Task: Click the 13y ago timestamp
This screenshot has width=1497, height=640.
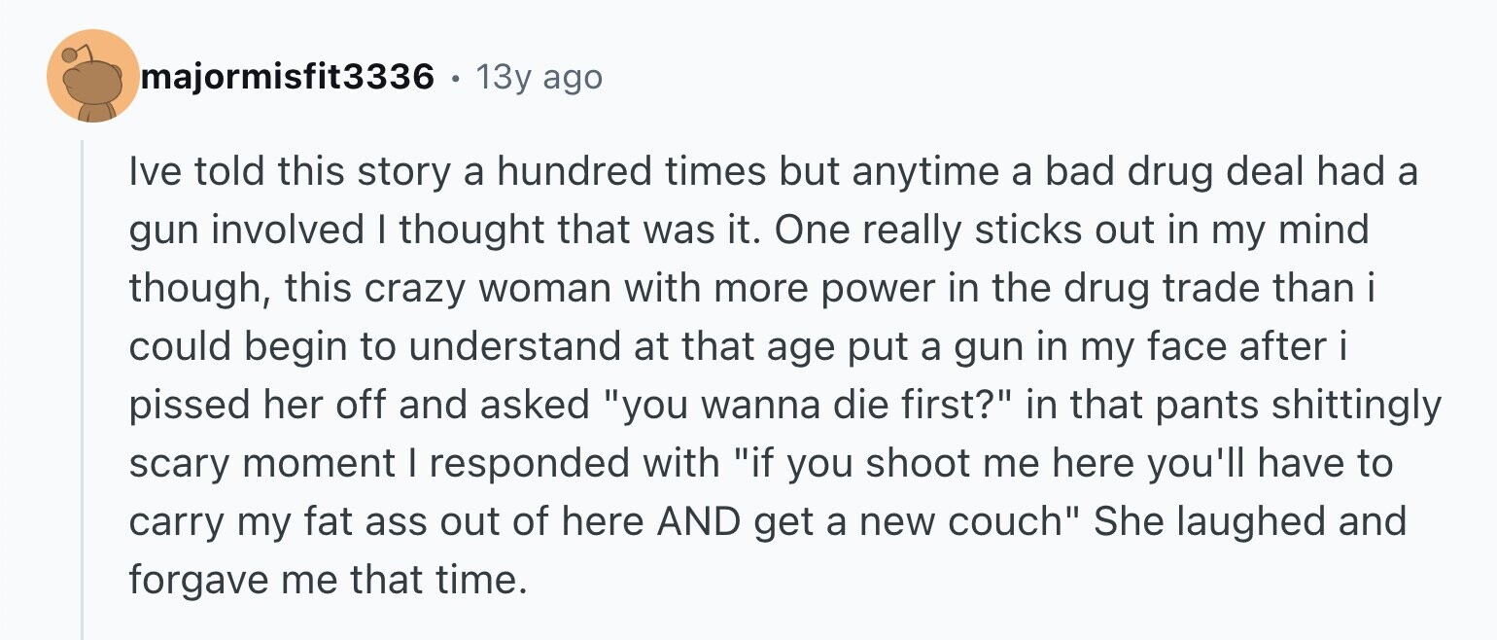Action: 539,77
